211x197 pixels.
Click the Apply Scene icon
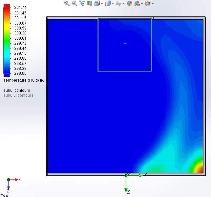click(x=137, y=3)
